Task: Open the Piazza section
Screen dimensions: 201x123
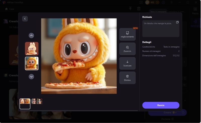Action: [195, 11]
